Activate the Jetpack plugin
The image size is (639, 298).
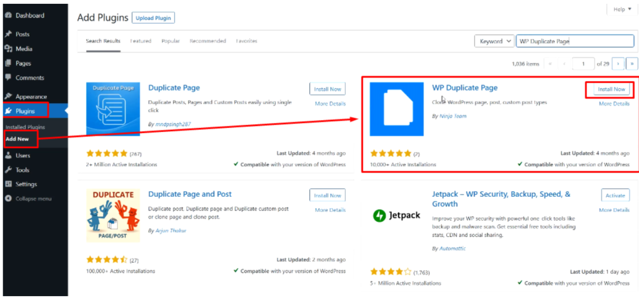(x=615, y=196)
